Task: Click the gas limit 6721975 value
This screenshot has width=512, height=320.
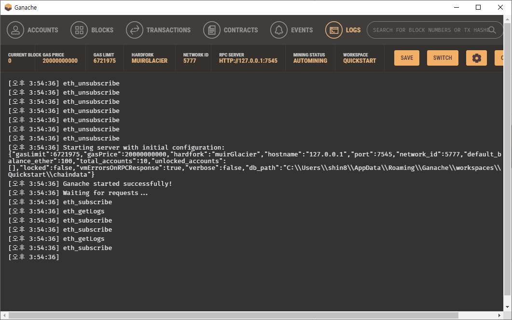Action: pyautogui.click(x=105, y=61)
